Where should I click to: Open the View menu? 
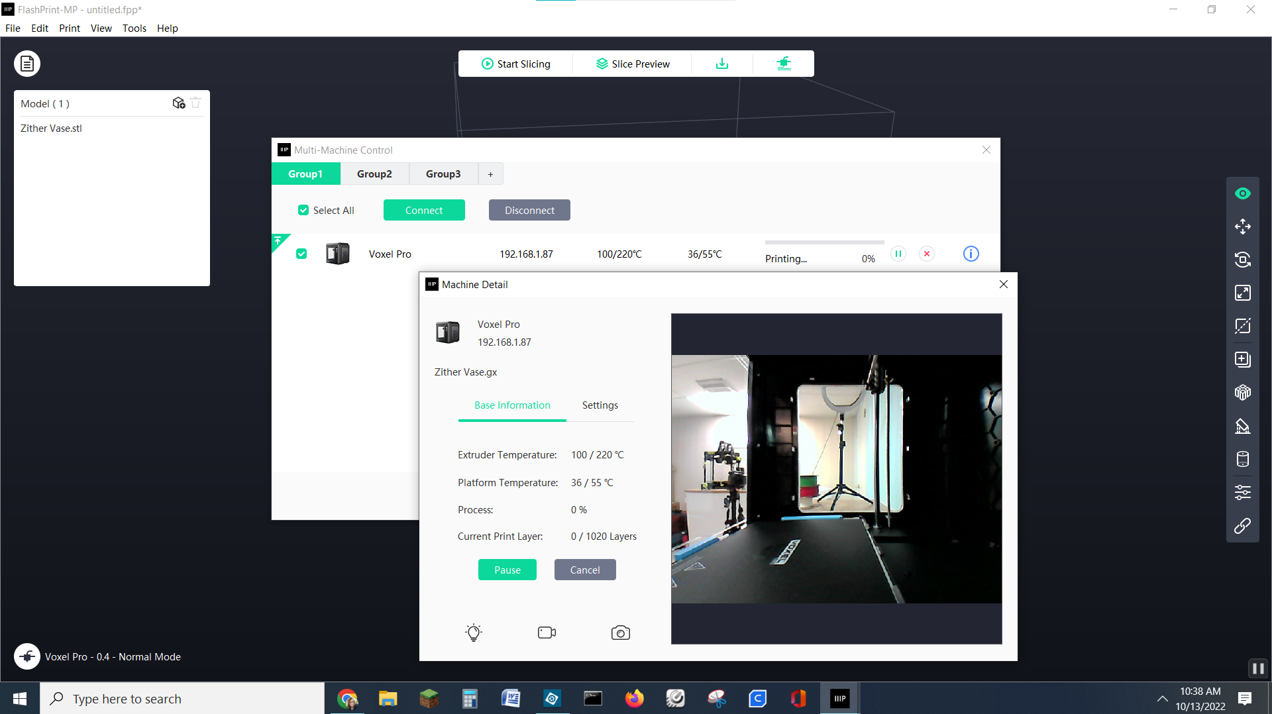point(101,28)
